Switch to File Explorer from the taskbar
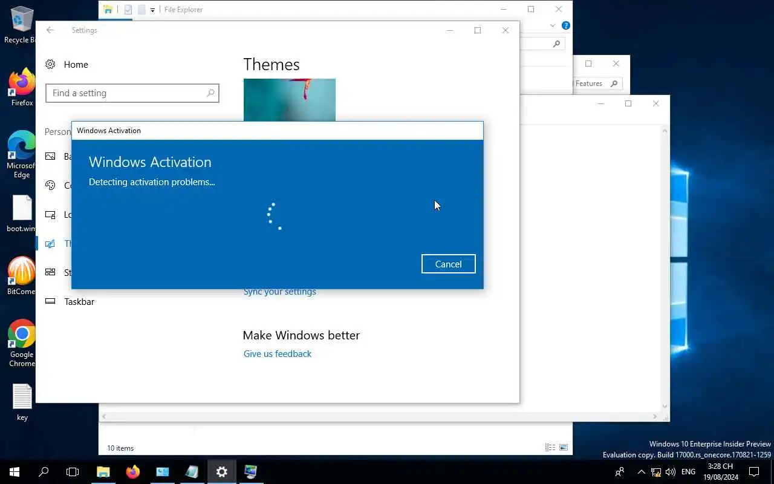 click(x=103, y=472)
